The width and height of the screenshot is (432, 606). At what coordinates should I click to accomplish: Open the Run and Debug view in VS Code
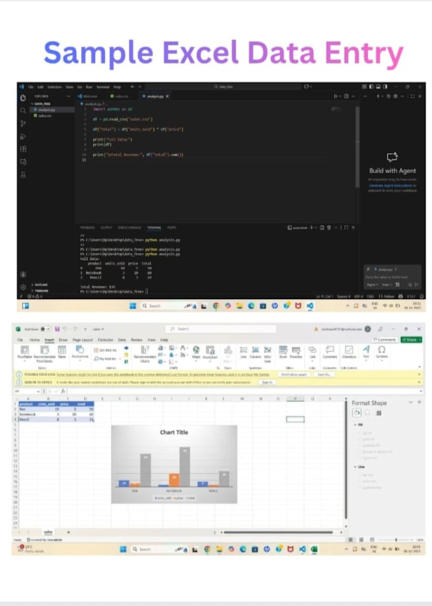pyautogui.click(x=23, y=137)
